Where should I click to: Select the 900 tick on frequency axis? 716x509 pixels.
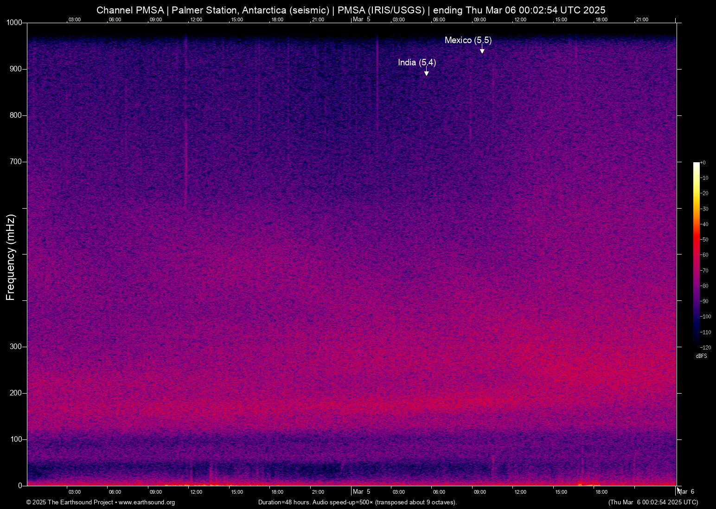pyautogui.click(x=16, y=69)
